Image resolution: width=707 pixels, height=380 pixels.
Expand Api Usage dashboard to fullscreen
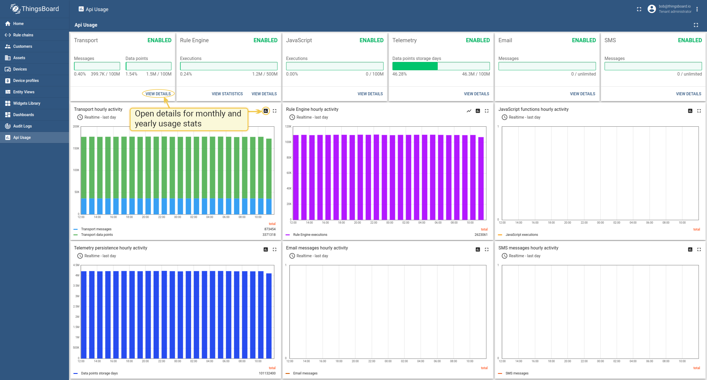click(696, 25)
